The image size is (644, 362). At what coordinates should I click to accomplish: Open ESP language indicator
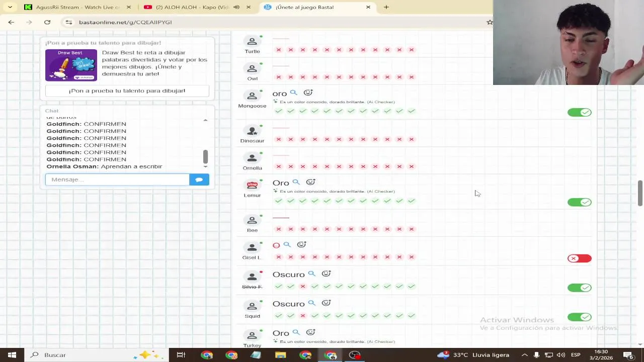coord(576,355)
